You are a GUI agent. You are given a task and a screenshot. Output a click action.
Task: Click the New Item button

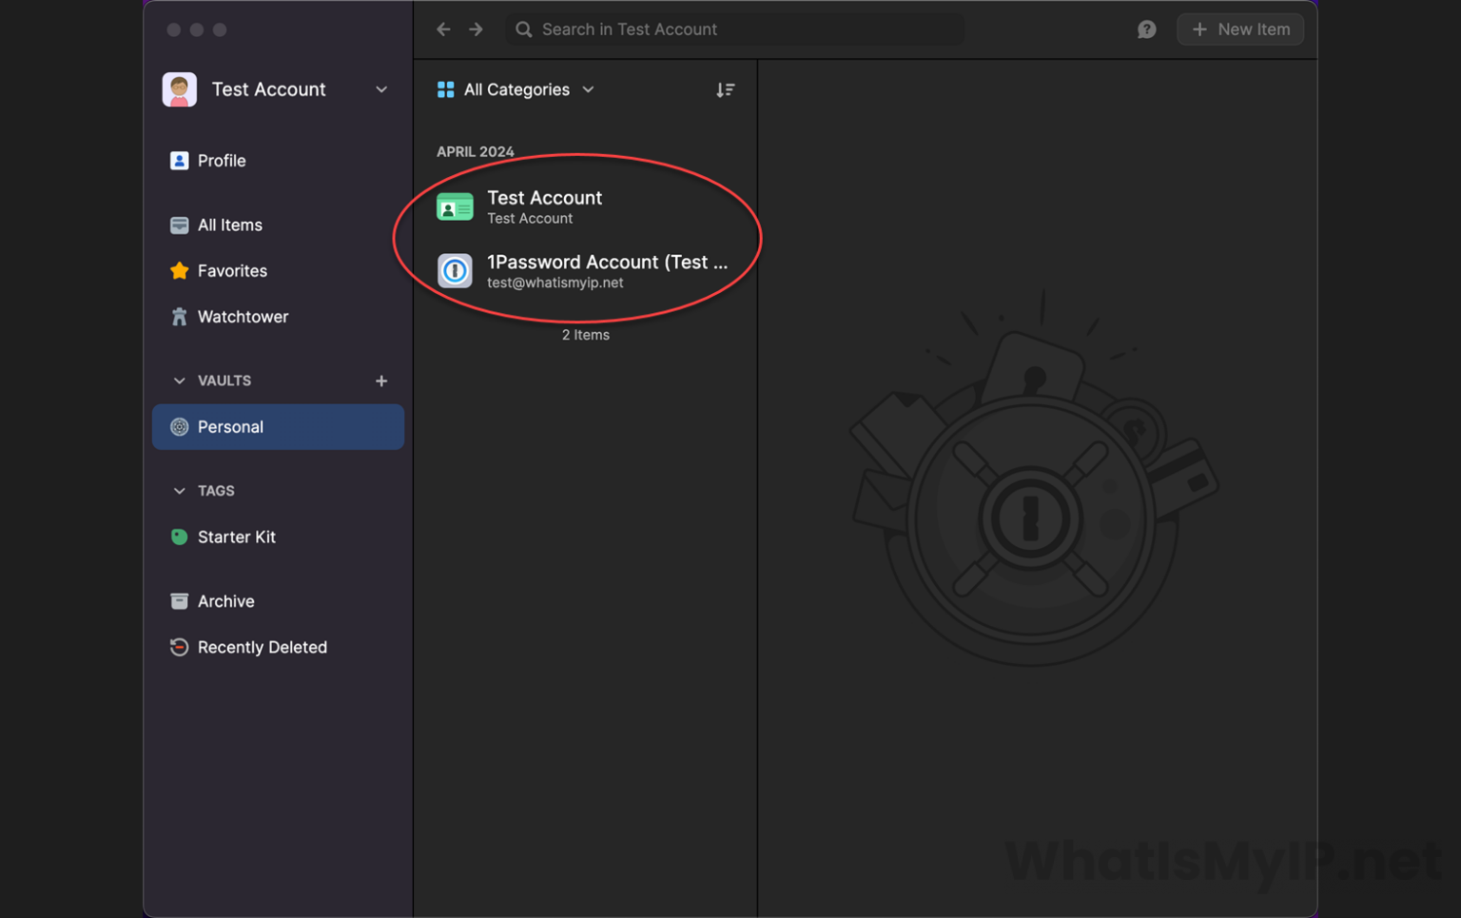tap(1239, 29)
